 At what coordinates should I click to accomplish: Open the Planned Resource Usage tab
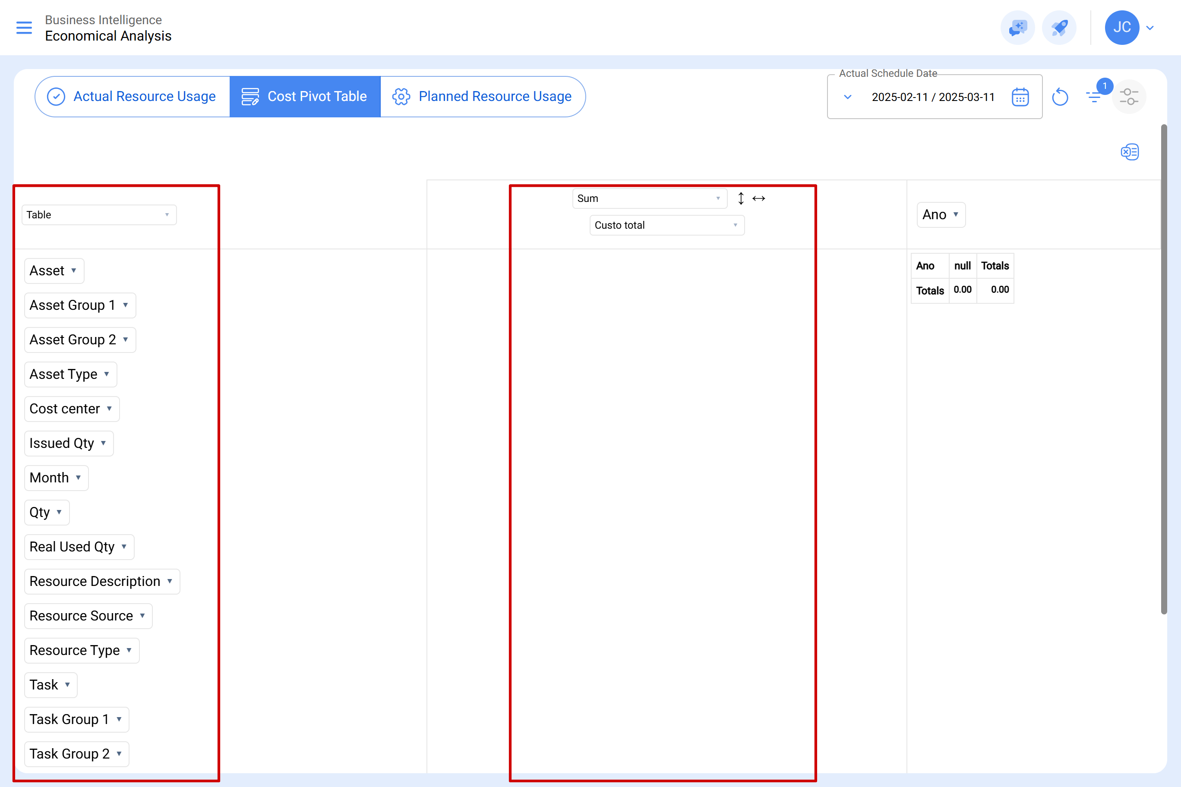[482, 96]
